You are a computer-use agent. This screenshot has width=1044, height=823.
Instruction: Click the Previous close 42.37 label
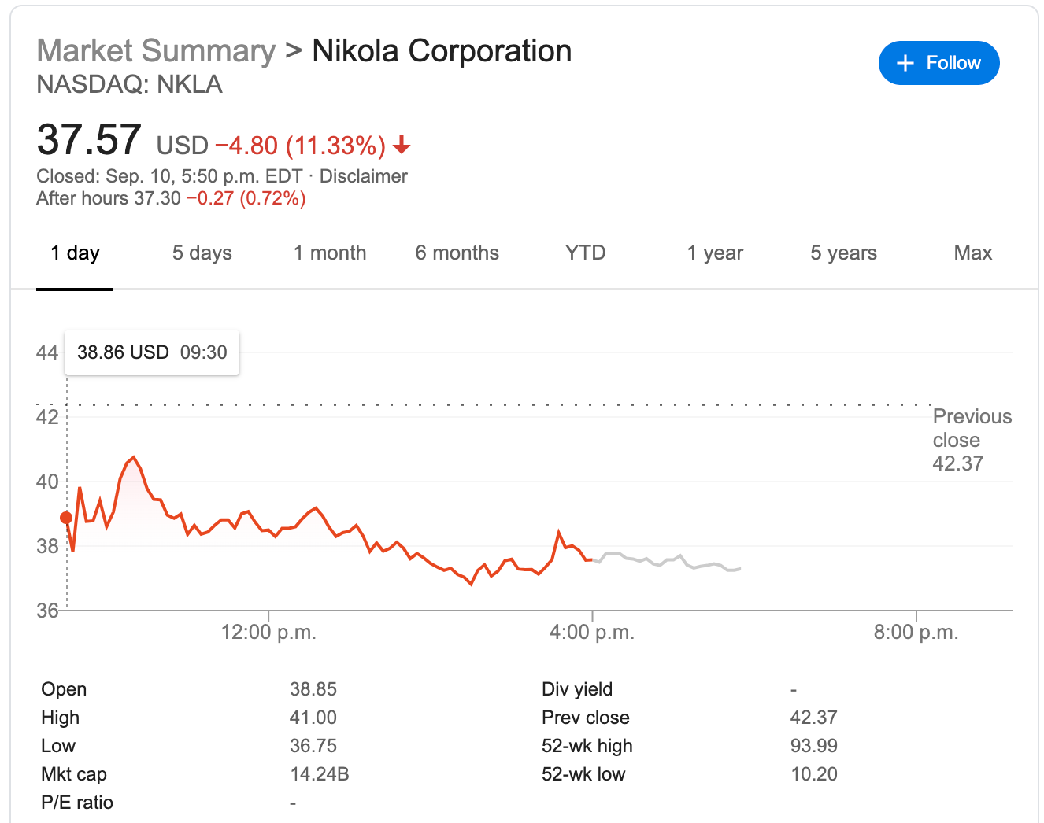click(971, 440)
